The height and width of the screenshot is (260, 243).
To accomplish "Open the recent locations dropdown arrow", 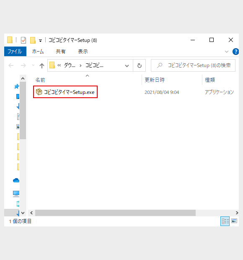I will (33, 65).
